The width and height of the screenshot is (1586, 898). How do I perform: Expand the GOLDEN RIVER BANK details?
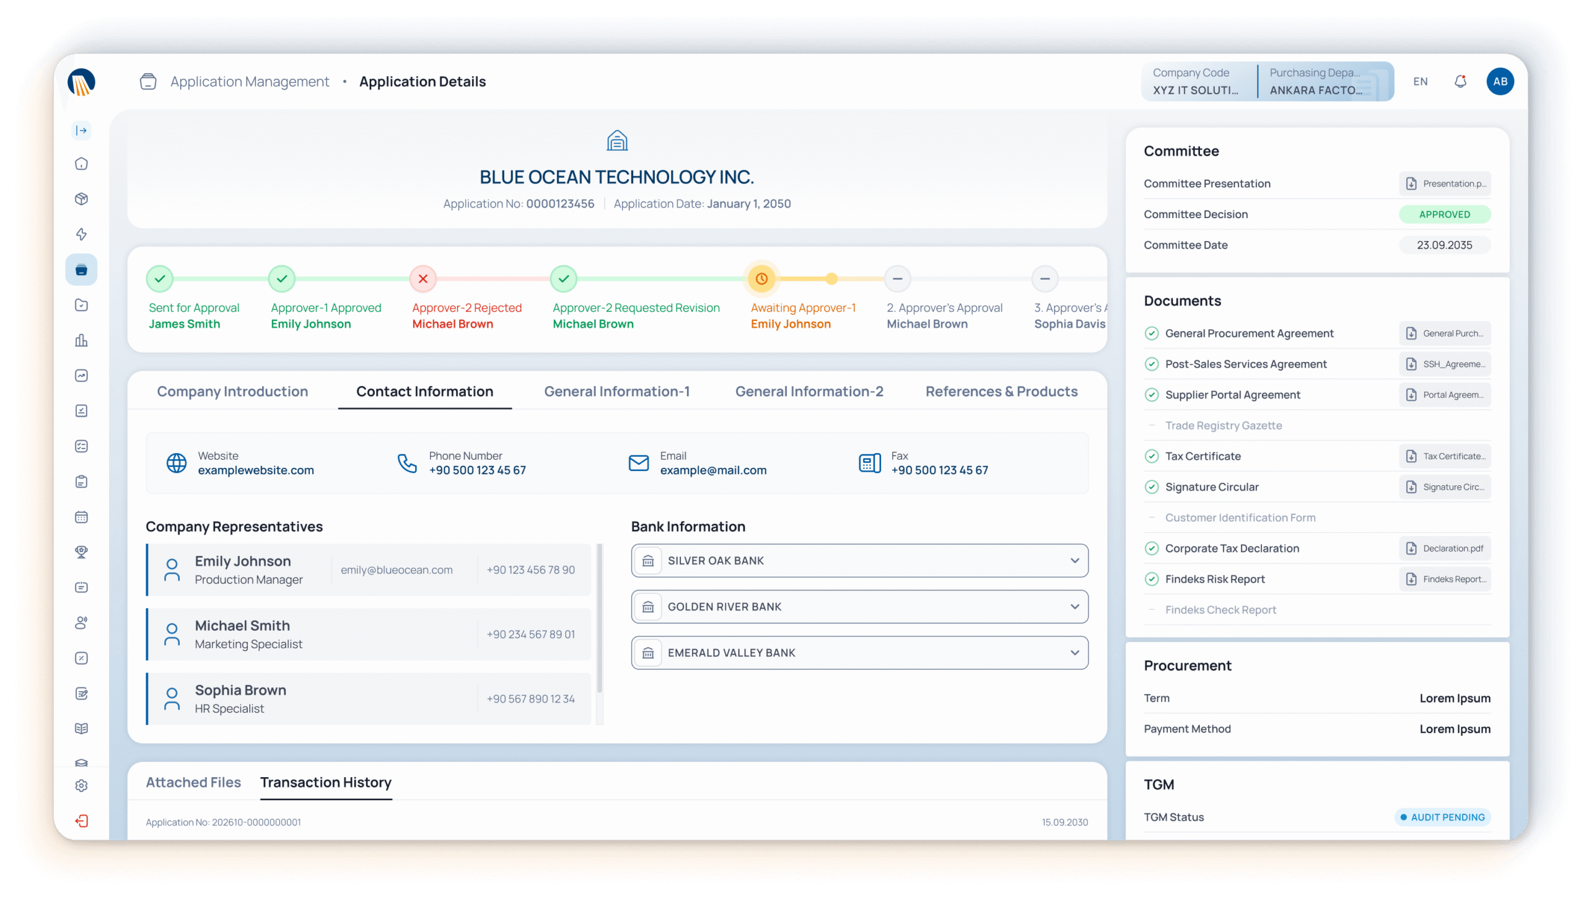(1074, 607)
